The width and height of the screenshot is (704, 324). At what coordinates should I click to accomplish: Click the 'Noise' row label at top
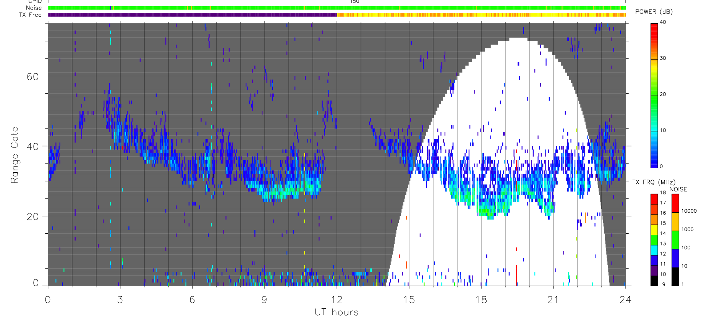coord(34,8)
